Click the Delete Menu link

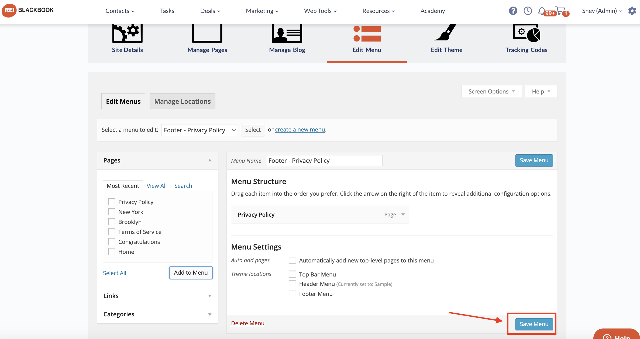pos(248,323)
